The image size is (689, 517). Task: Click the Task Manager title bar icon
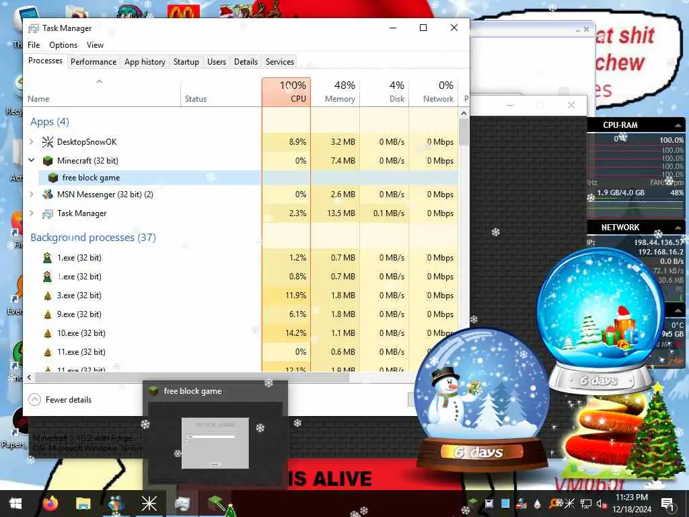[x=34, y=28]
